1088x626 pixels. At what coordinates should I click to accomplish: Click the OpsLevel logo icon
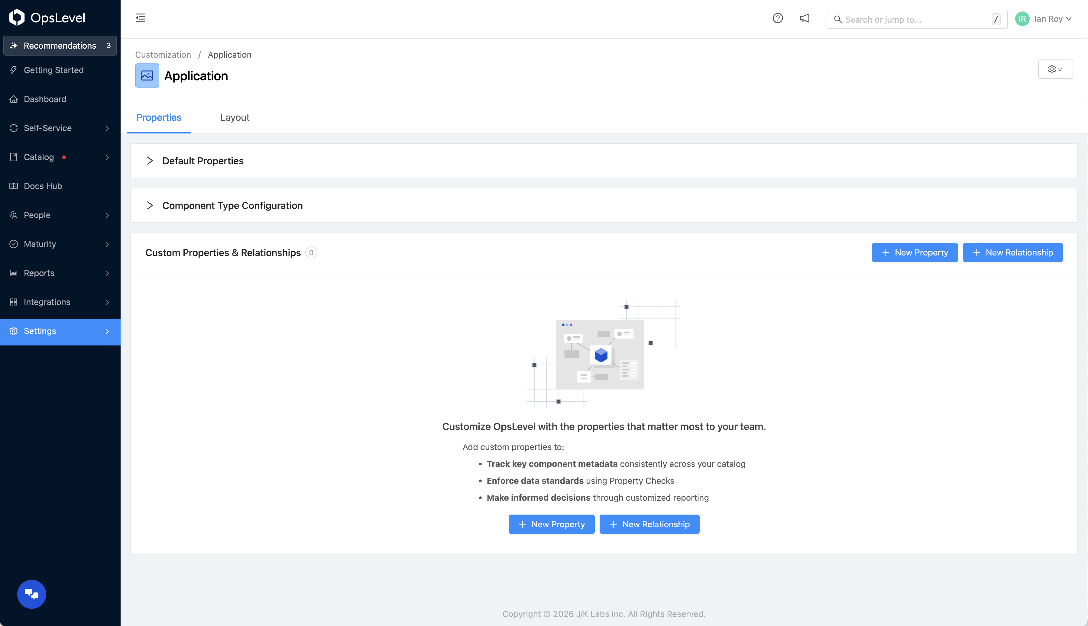pos(17,18)
